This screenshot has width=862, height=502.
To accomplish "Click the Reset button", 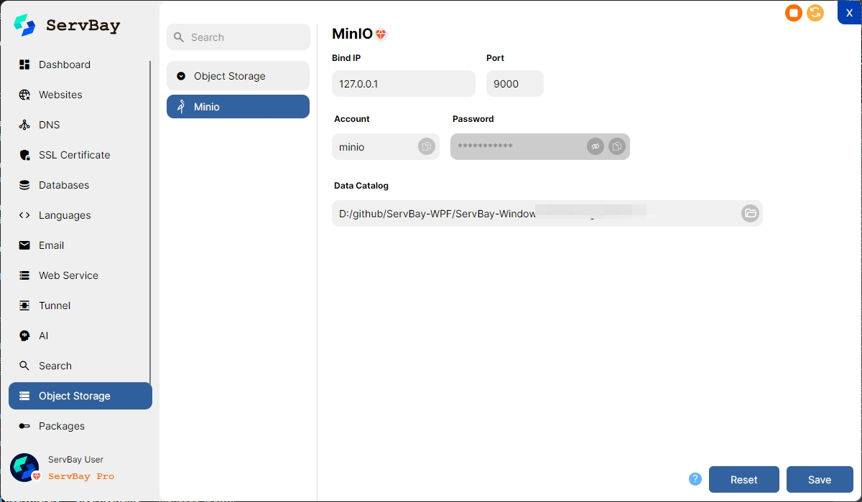I will pos(744,480).
